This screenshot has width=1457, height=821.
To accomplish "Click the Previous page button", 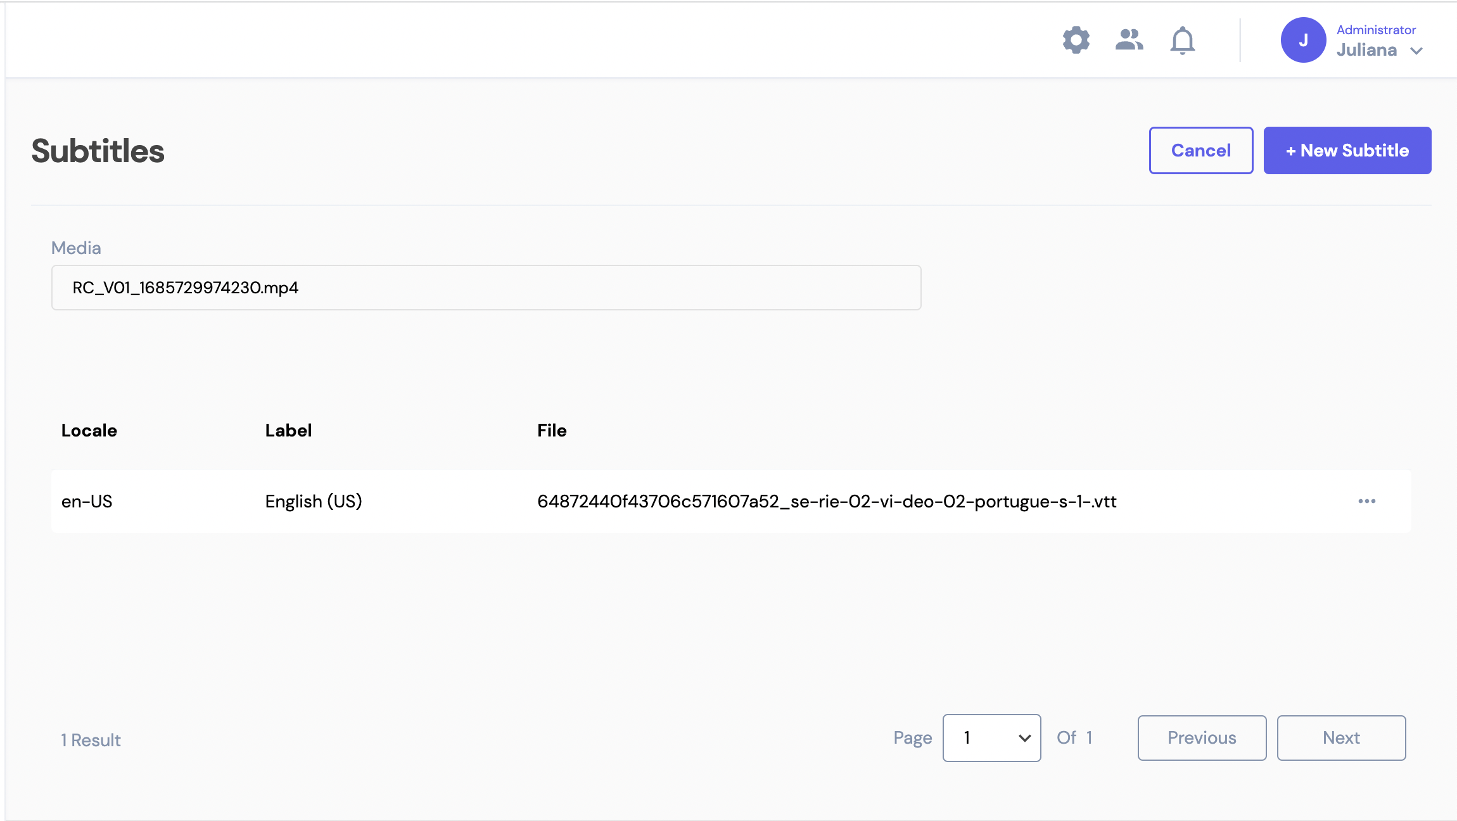I will tap(1202, 738).
